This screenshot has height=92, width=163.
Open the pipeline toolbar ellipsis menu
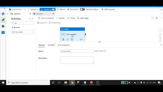point(161,18)
